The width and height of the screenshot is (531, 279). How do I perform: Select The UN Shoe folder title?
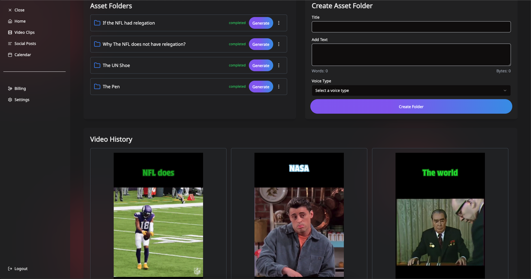pos(116,65)
